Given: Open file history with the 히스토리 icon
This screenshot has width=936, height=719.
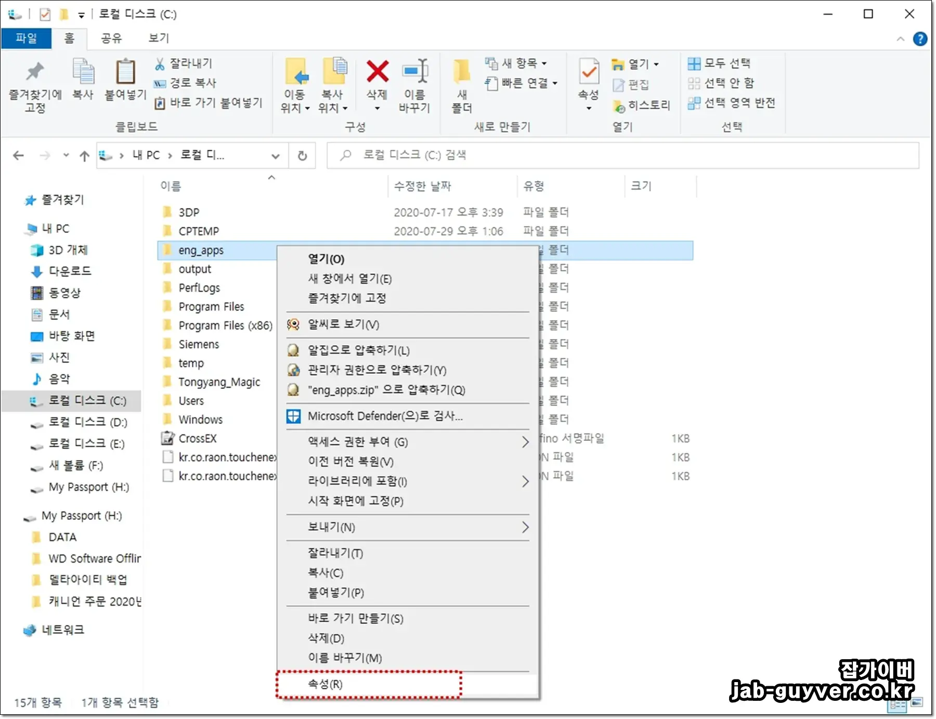Looking at the screenshot, I should click(619, 105).
